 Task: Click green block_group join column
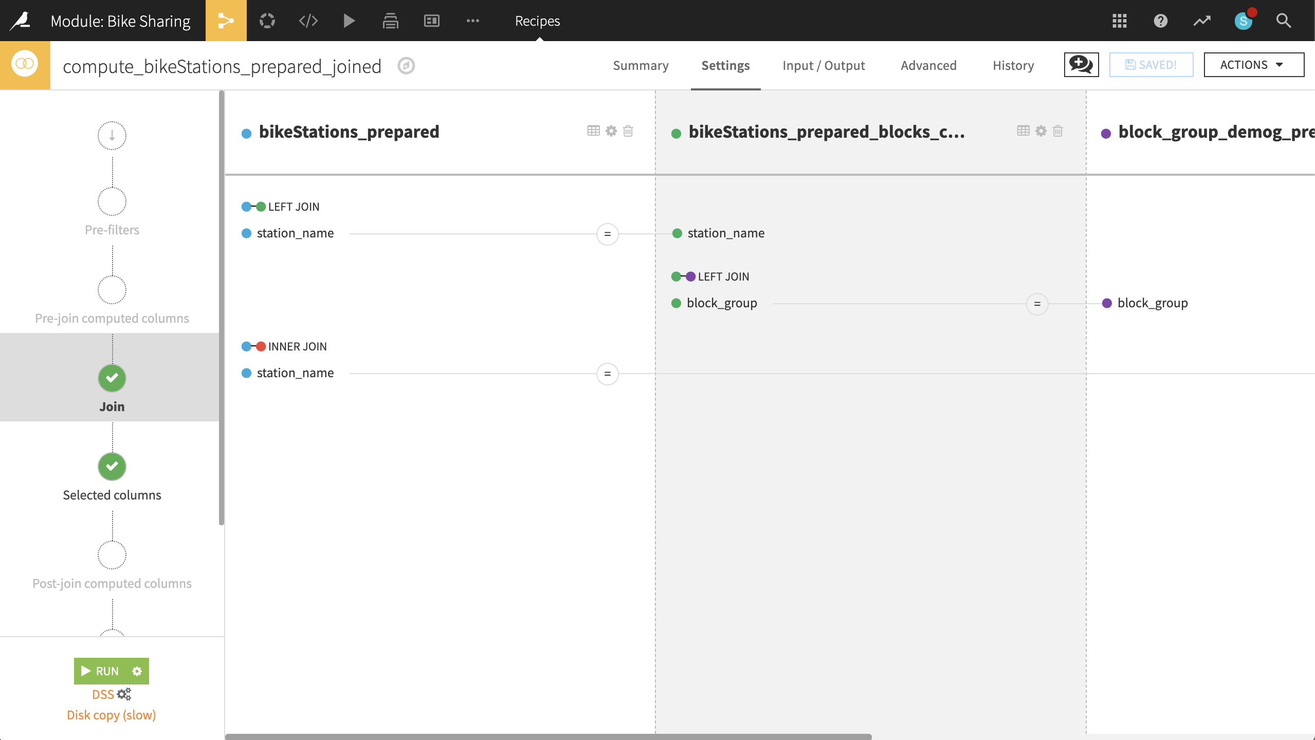click(722, 303)
